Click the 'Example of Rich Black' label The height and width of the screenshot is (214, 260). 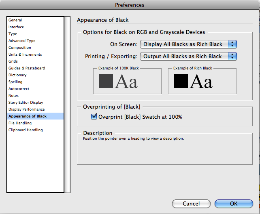(193, 68)
